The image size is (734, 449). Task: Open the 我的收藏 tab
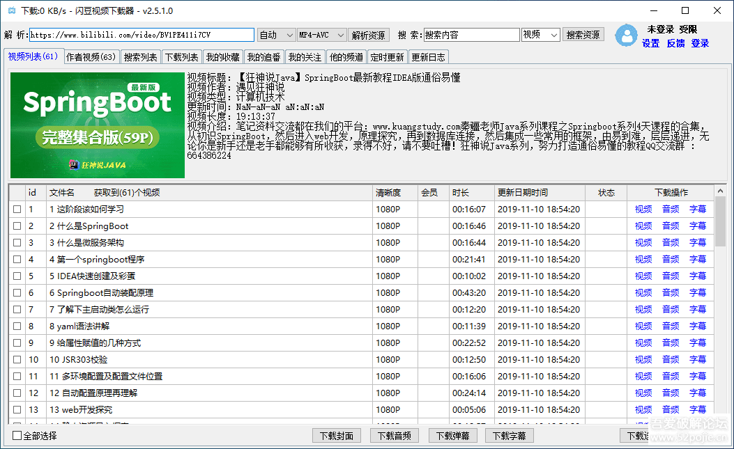click(x=223, y=57)
